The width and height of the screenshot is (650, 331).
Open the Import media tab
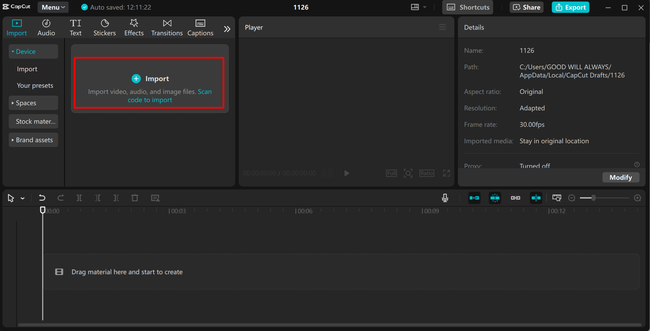coord(17,28)
